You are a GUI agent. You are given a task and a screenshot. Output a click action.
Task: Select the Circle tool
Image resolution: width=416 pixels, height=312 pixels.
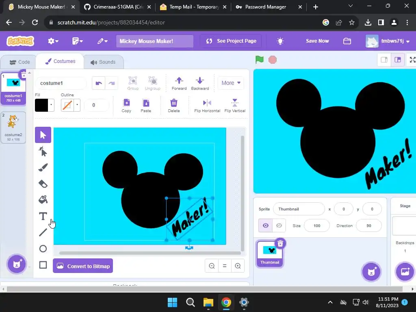point(43,249)
